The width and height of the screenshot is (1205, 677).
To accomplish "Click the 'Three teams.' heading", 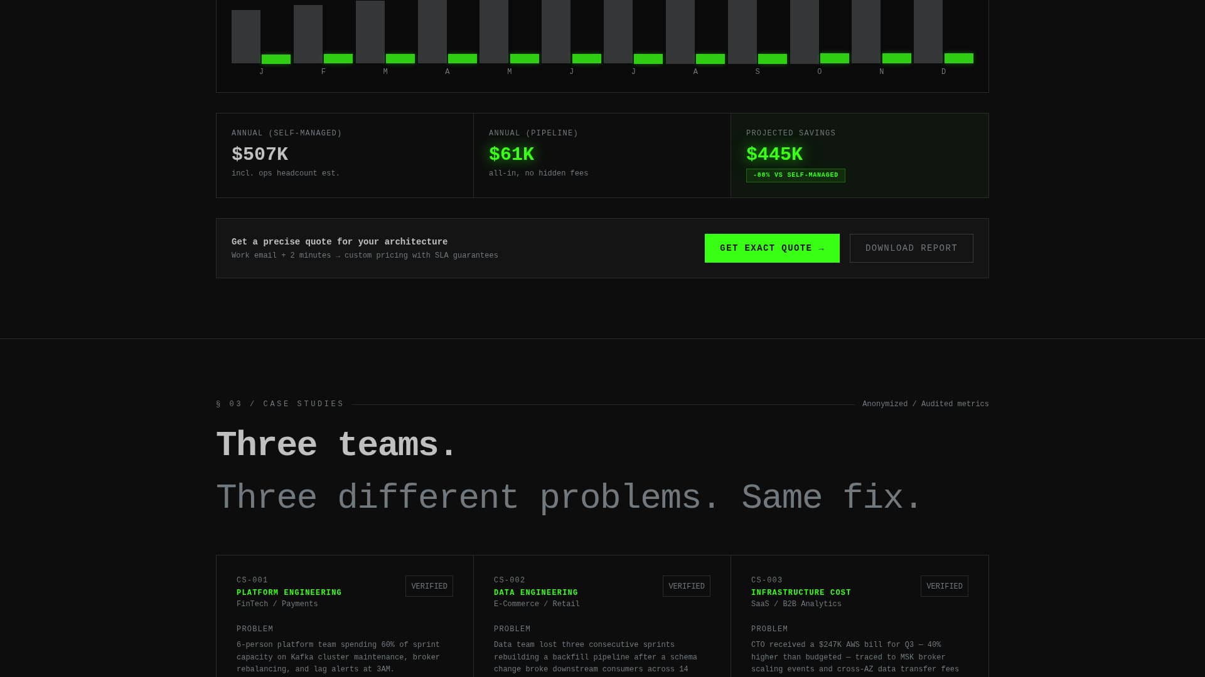I will click(336, 445).
